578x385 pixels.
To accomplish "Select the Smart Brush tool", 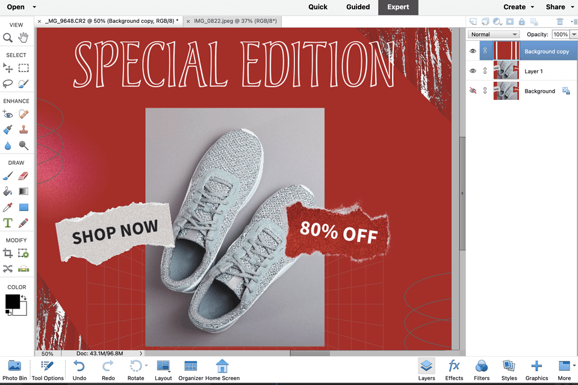I will coord(8,130).
